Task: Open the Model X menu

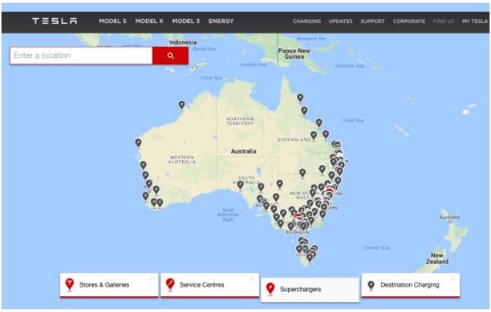Action: tap(149, 21)
